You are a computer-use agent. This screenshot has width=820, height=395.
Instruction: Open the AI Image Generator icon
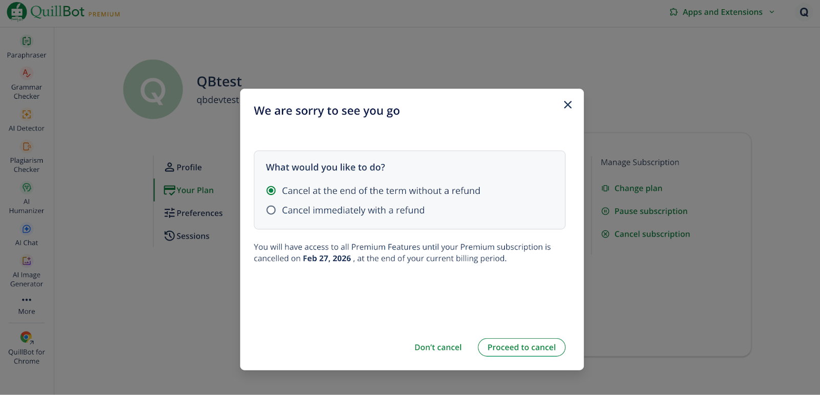click(x=27, y=261)
